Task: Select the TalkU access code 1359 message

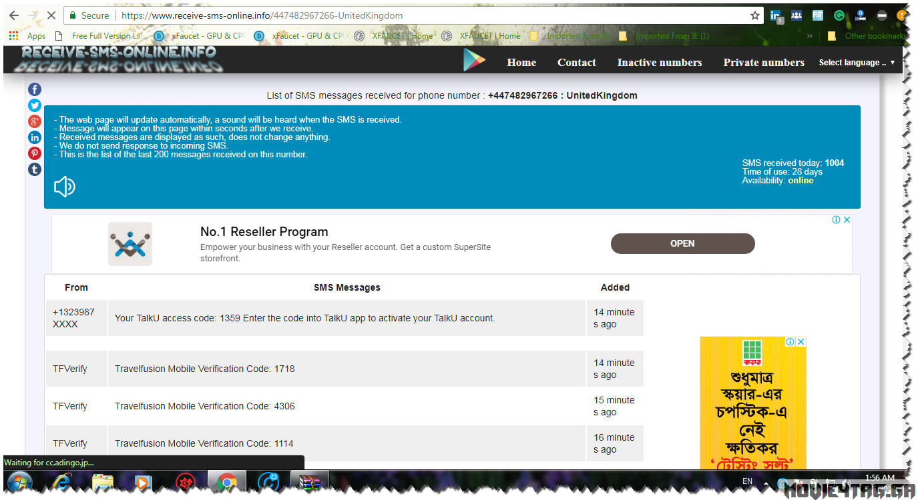Action: tap(347, 318)
